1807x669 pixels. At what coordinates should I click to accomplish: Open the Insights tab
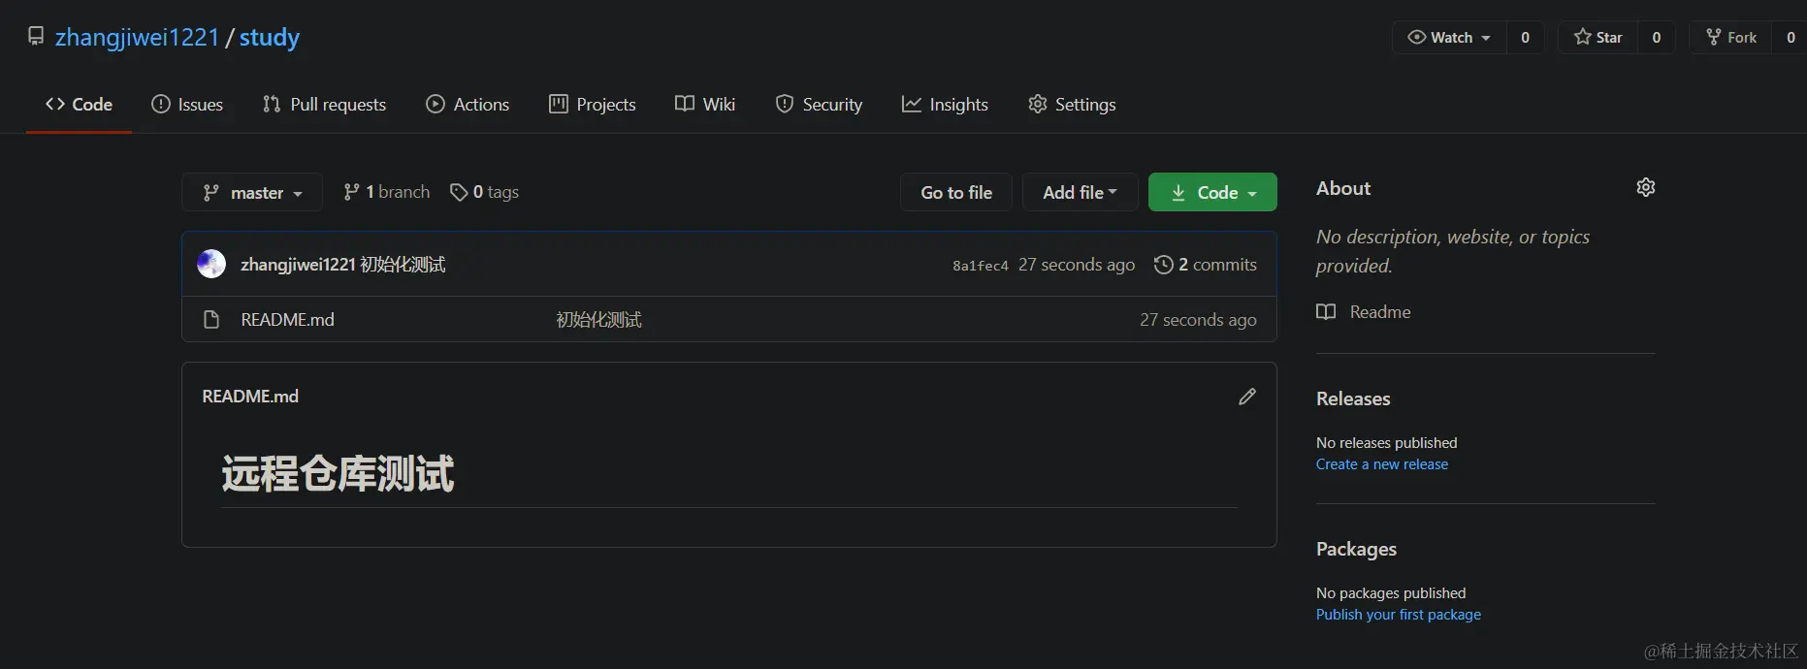pos(945,104)
